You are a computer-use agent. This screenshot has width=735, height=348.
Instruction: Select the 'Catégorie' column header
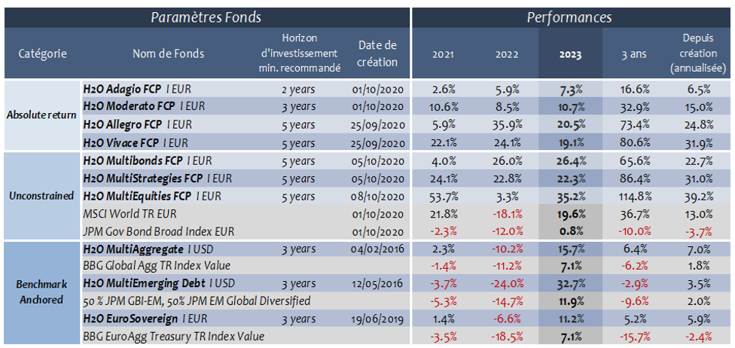pyautogui.click(x=42, y=53)
